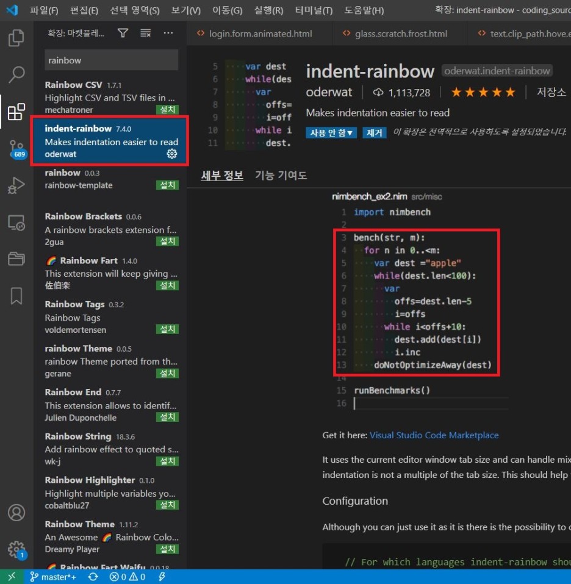Open errors and warnings count in status bar
The width and height of the screenshot is (571, 584).
[x=127, y=577]
